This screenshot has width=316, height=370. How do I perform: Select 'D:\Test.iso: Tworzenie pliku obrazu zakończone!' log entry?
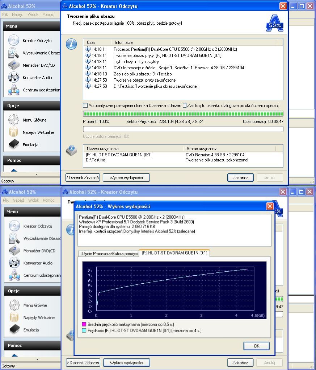(x=156, y=86)
